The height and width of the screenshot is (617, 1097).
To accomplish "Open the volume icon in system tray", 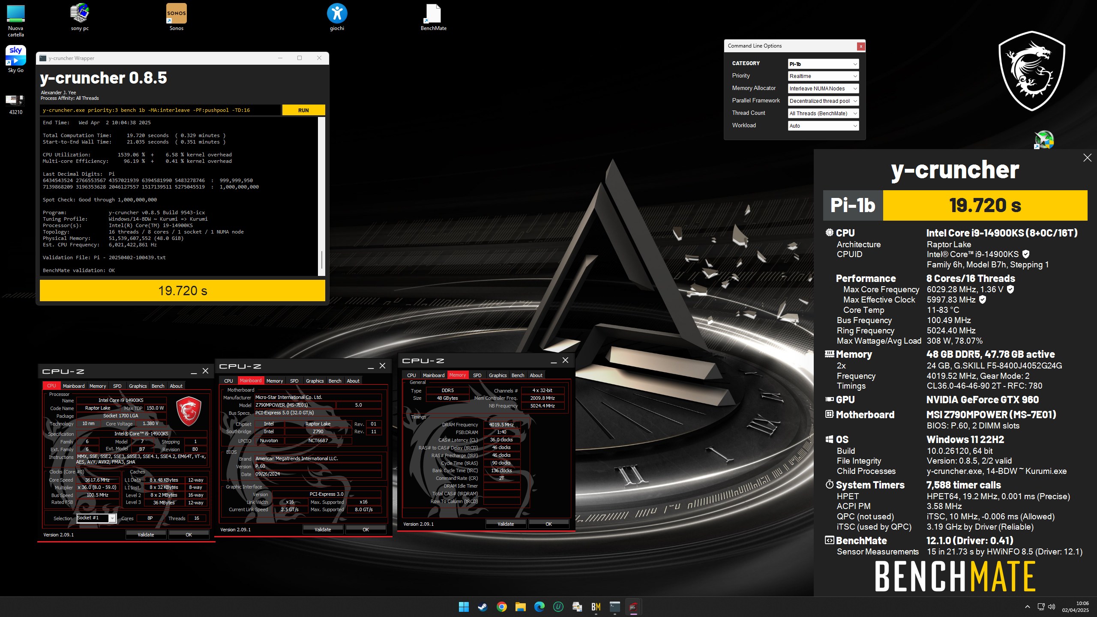I will coord(1051,607).
